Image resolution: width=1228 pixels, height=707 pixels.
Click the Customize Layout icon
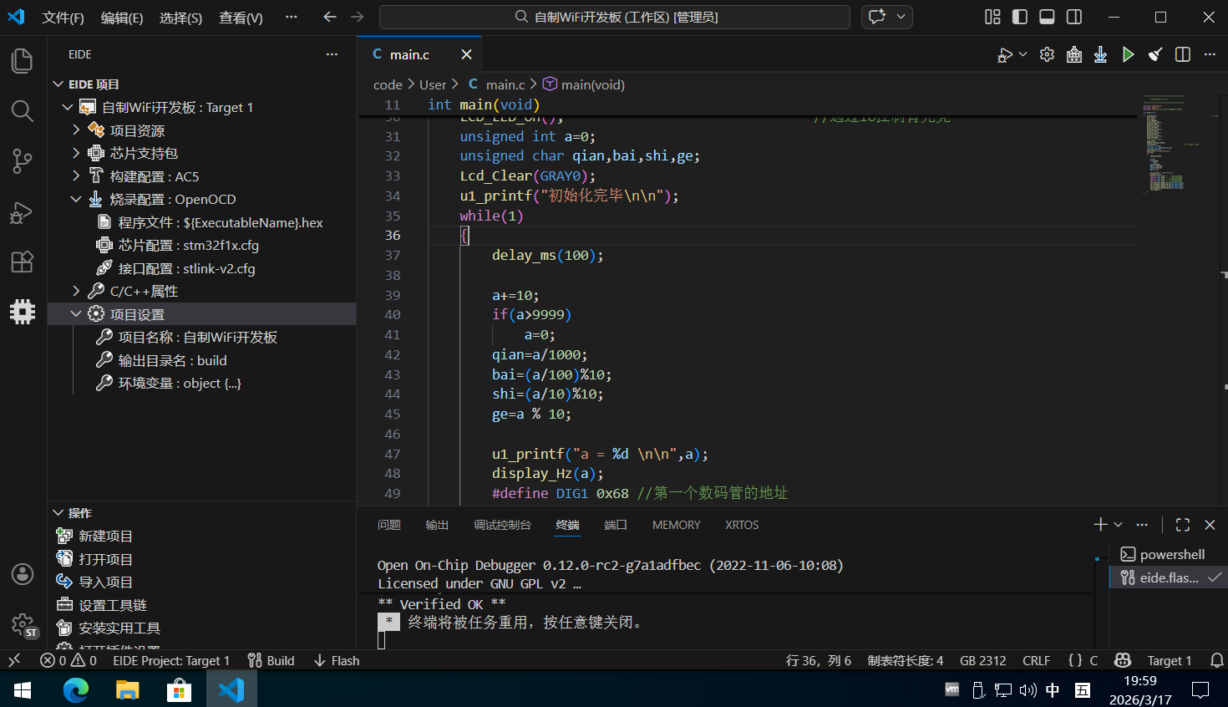click(992, 17)
